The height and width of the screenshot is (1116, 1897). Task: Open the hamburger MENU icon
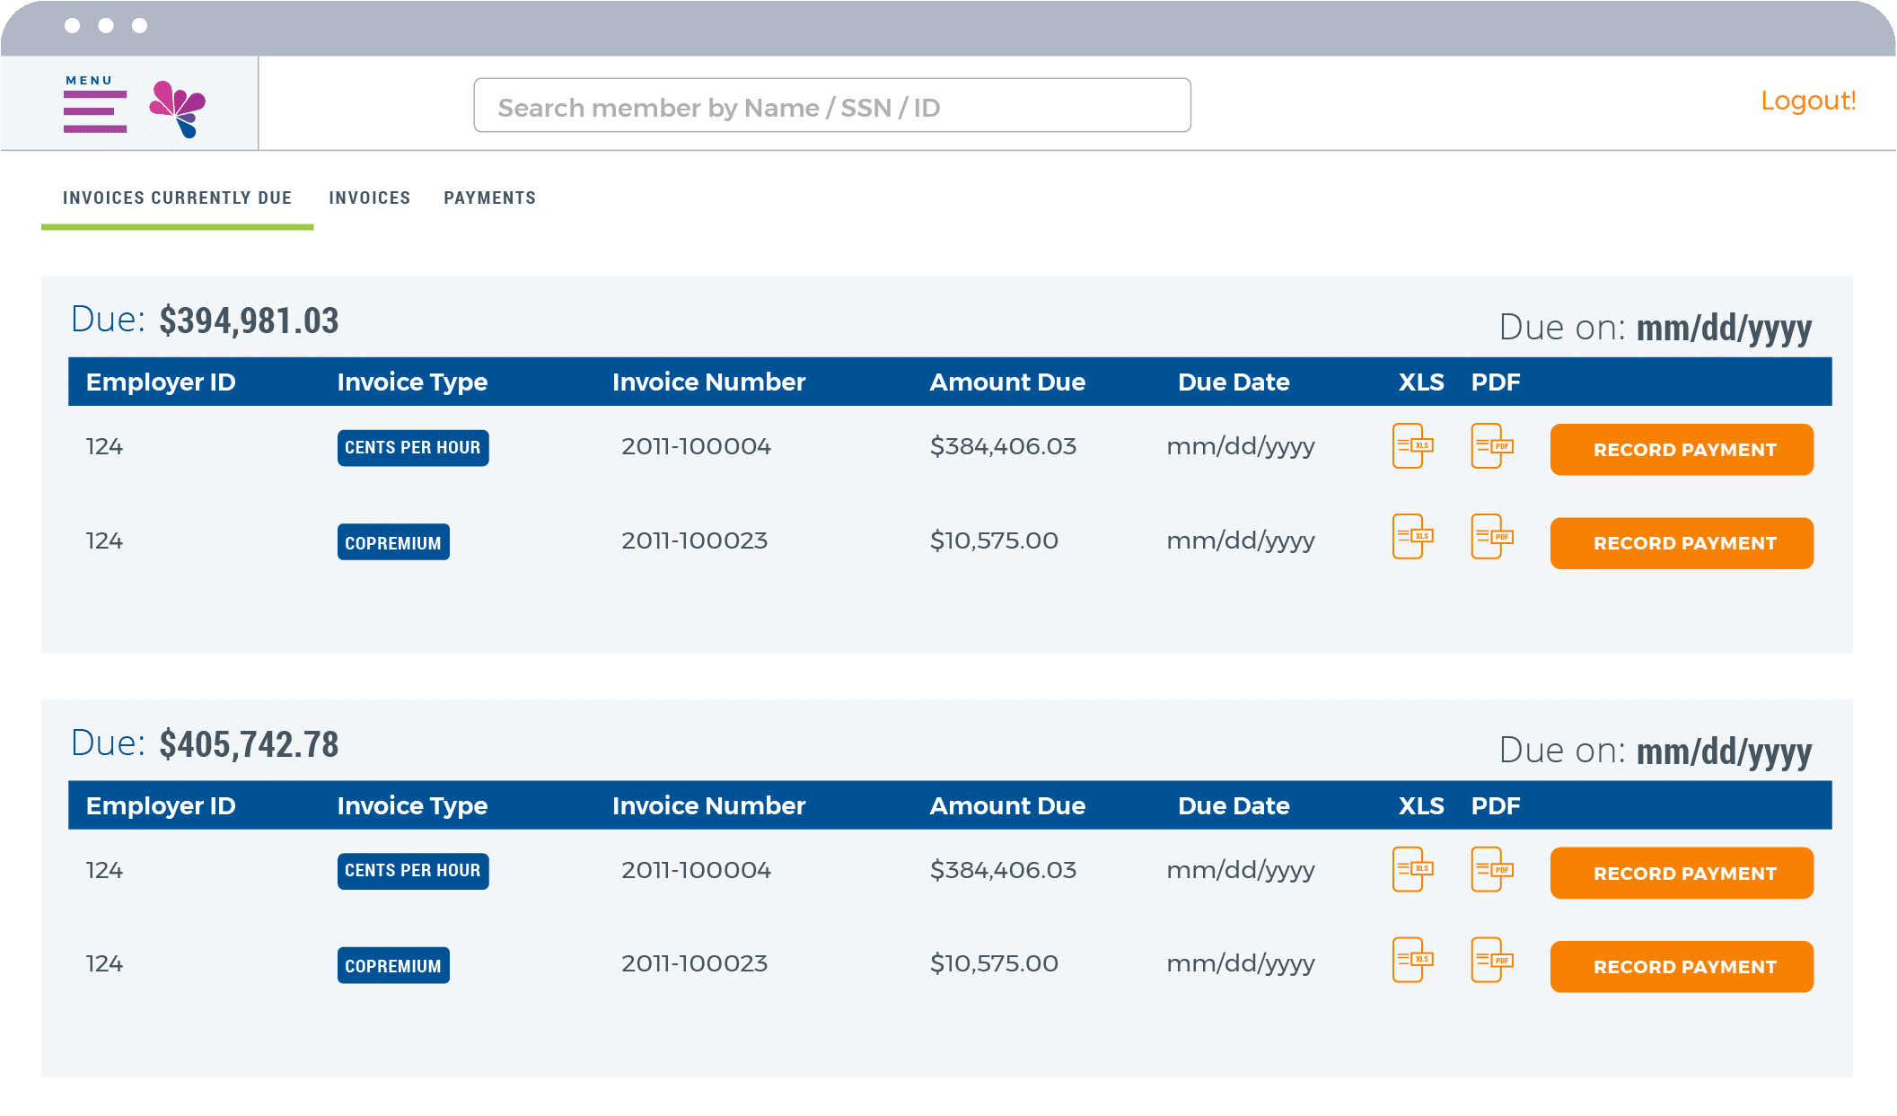[94, 111]
